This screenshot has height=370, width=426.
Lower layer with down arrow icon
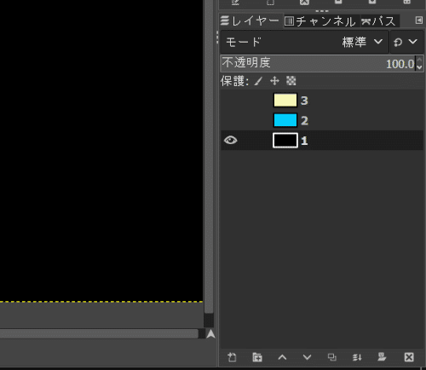(307, 357)
